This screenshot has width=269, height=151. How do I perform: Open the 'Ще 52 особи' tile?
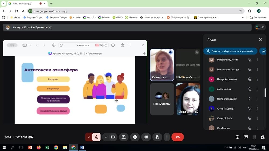[162, 99]
